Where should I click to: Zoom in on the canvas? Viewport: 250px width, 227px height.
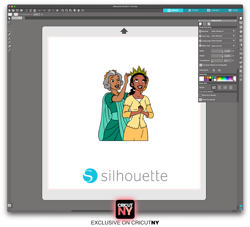(x=62, y=11)
